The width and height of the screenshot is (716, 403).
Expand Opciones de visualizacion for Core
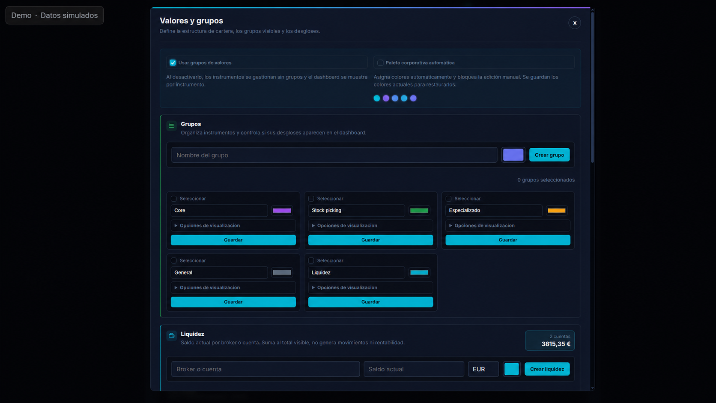tap(233, 226)
